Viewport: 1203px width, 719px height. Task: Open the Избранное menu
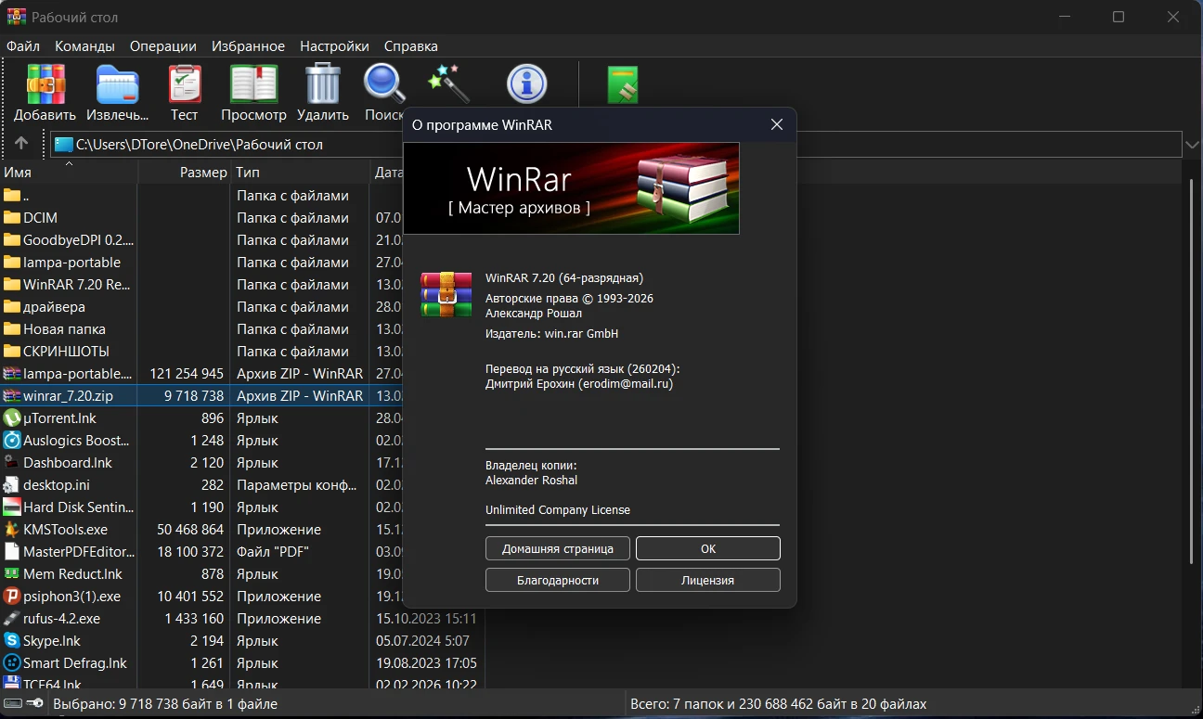coord(248,46)
